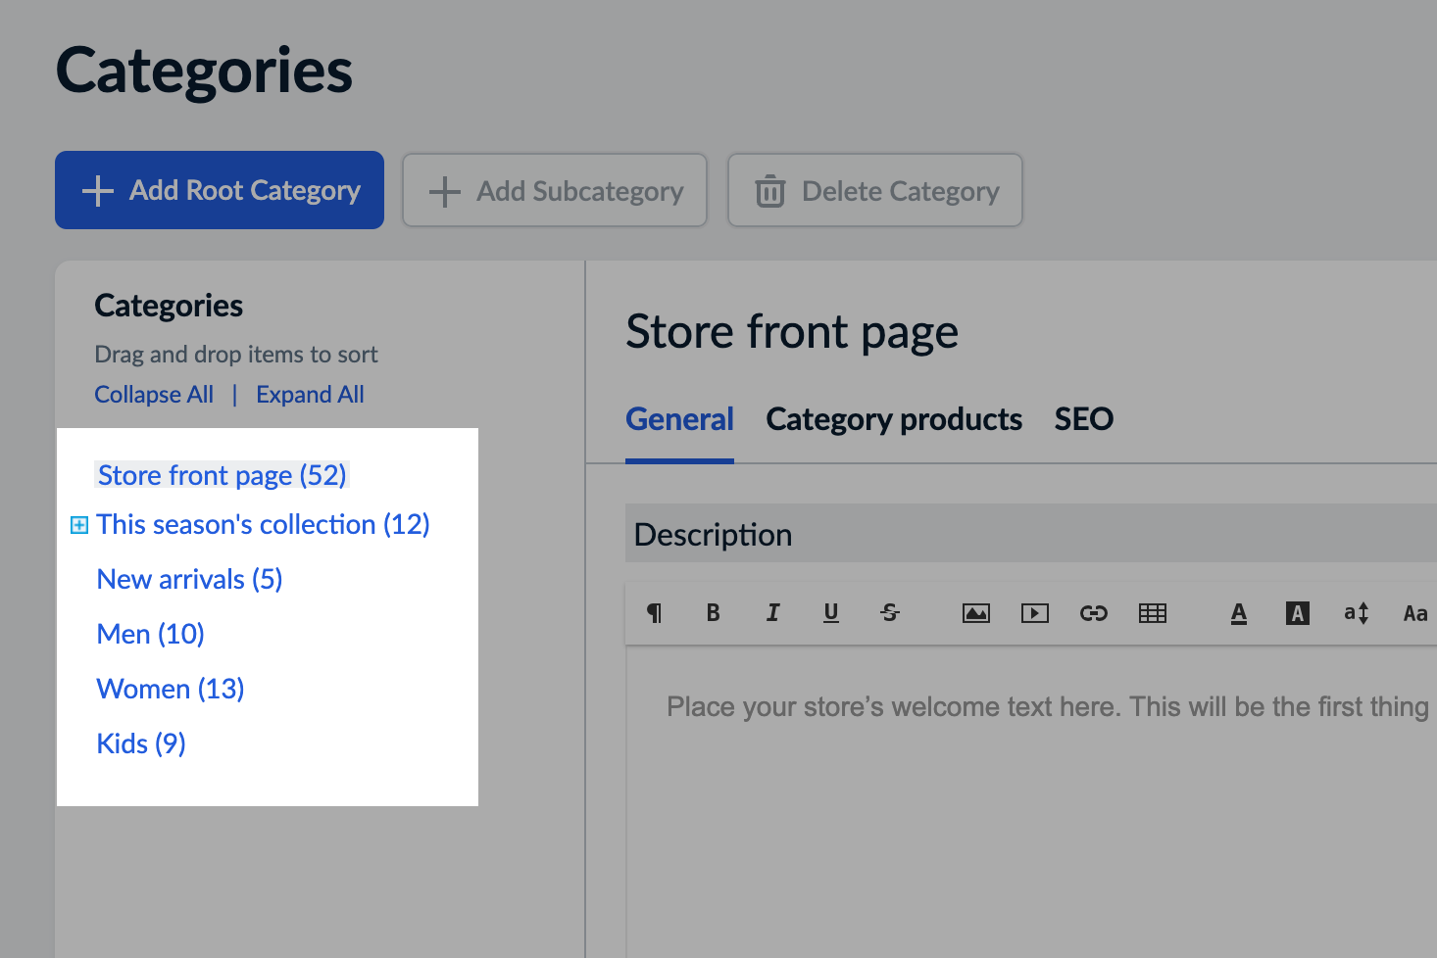Insert a hyperlink in the description

1094,612
